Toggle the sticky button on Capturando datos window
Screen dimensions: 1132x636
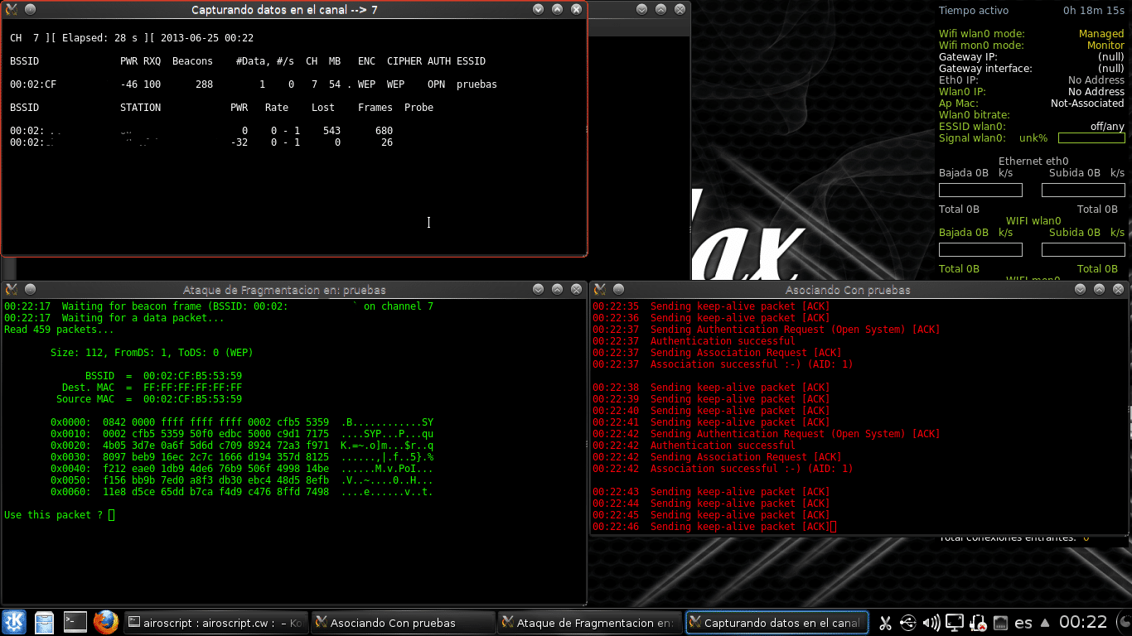[x=30, y=9]
